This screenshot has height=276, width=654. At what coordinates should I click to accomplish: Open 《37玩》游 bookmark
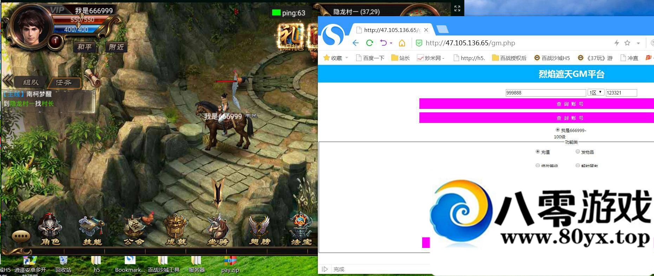(595, 58)
